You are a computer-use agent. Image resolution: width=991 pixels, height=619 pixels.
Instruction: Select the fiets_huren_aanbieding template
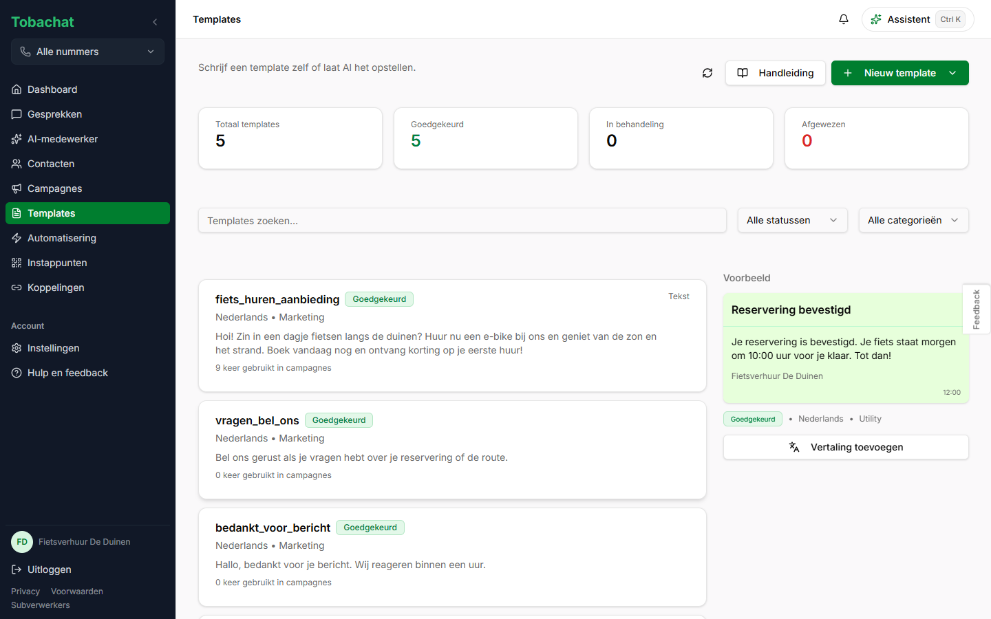pyautogui.click(x=452, y=336)
